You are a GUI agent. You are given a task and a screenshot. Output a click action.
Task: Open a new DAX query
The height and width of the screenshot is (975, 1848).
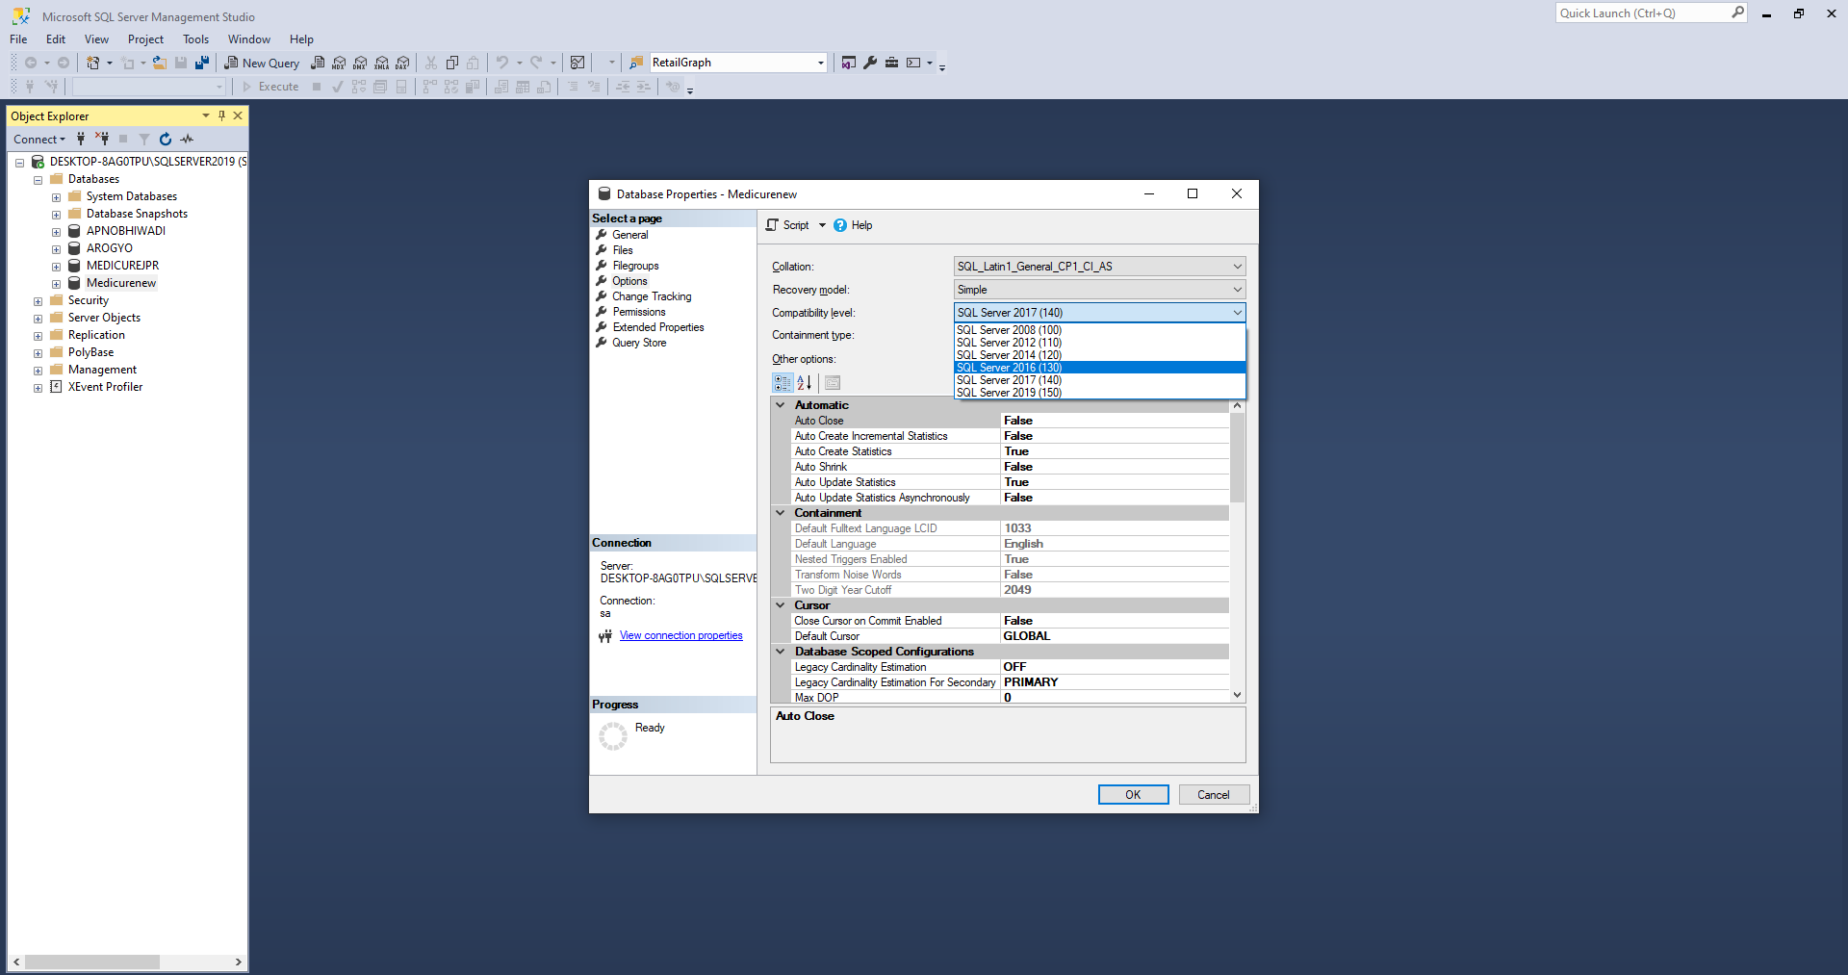pos(403,63)
